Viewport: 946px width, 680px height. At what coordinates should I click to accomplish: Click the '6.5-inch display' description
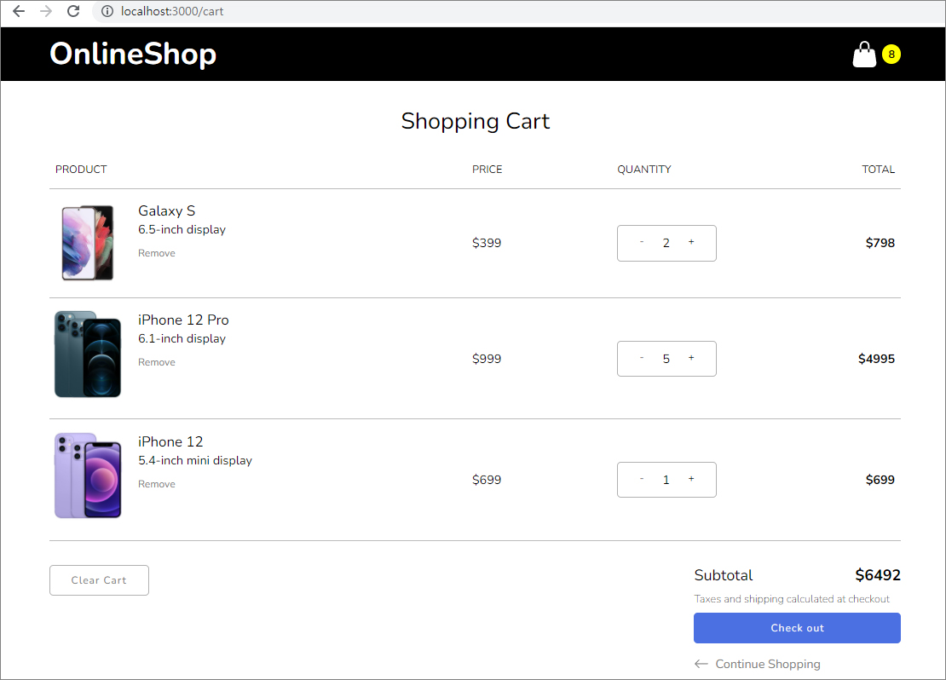click(182, 229)
